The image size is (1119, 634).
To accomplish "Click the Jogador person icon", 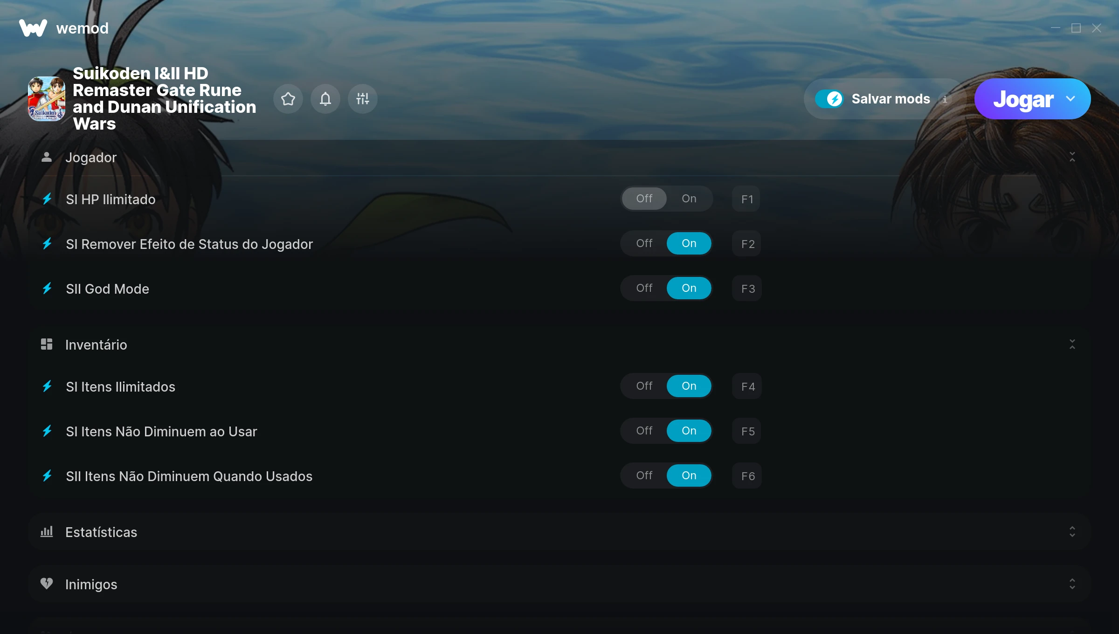I will tap(47, 157).
